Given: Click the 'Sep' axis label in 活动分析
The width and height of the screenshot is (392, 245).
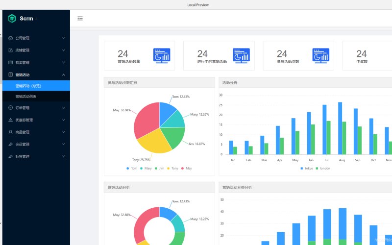Looking at the screenshot, I should pos(358,160).
